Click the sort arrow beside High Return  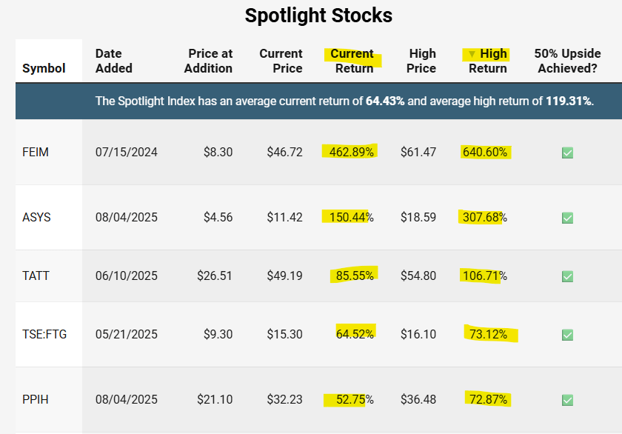[x=472, y=54]
